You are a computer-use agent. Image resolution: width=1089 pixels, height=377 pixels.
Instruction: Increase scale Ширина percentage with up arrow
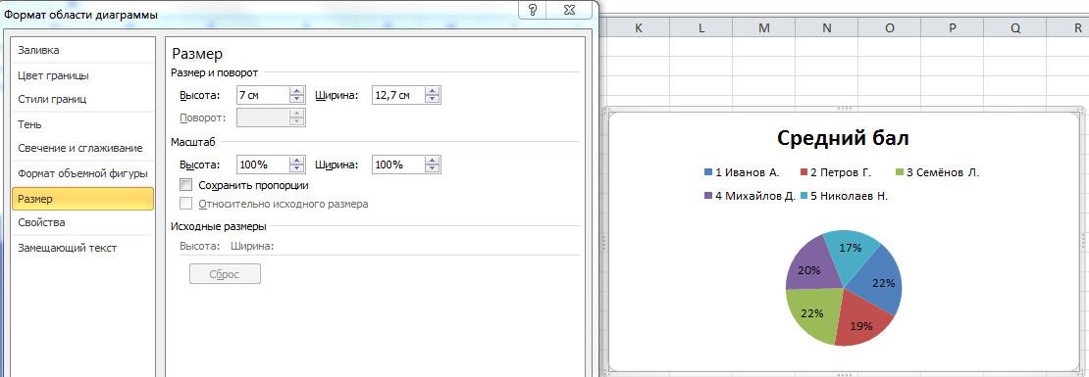click(x=433, y=161)
